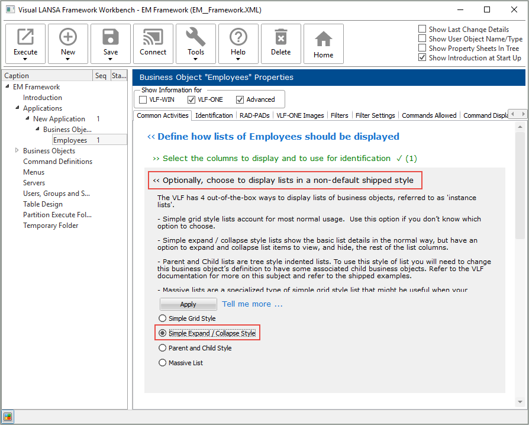Screen dimensions: 529x425
Task: Click the application title bar icon
Action: click(x=10, y=9)
